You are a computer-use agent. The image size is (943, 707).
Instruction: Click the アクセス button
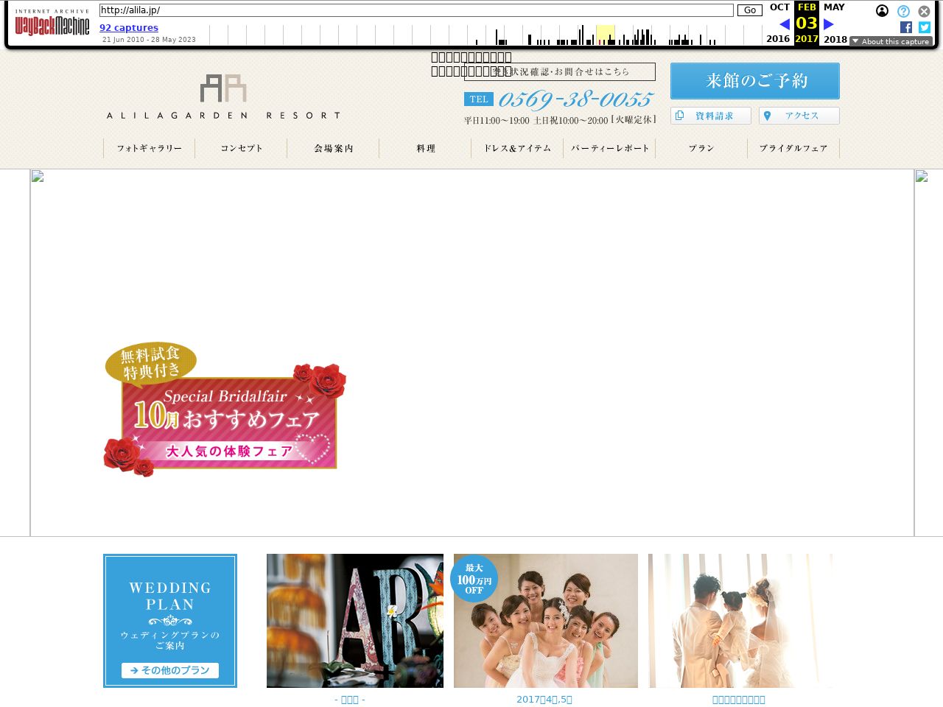coord(799,116)
